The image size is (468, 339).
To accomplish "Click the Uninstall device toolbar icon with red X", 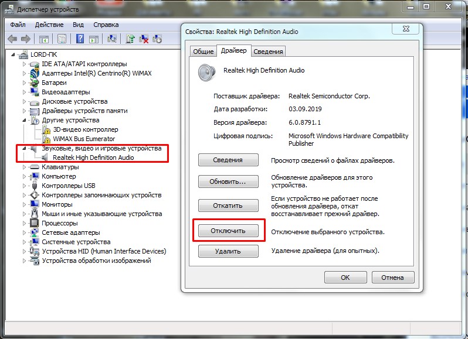I will tap(144, 39).
